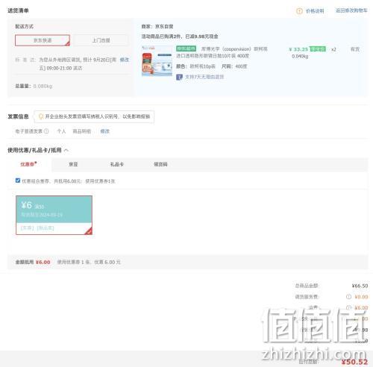Screen dimensions: 373x367
Task: Click the info icon next to ¥0.00 fee
Action: (x=348, y=297)
